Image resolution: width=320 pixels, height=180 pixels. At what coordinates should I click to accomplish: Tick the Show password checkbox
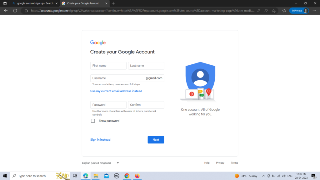93,121
